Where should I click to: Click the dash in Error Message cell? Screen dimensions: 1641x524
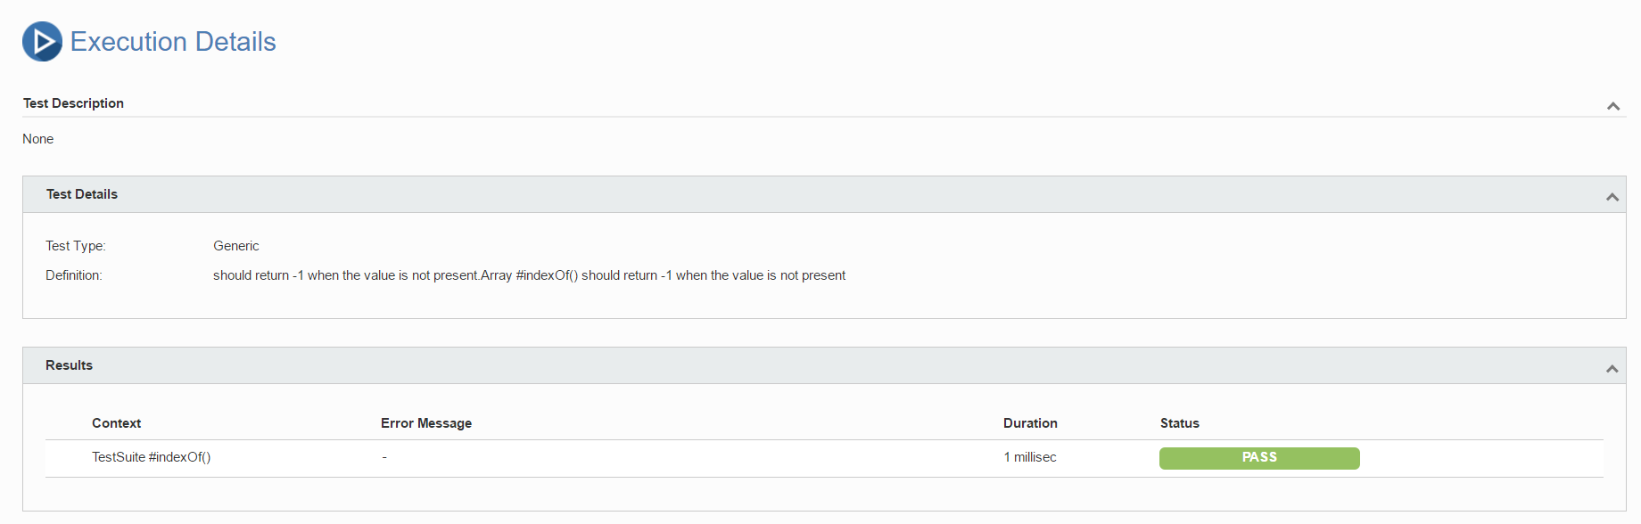pyautogui.click(x=384, y=457)
